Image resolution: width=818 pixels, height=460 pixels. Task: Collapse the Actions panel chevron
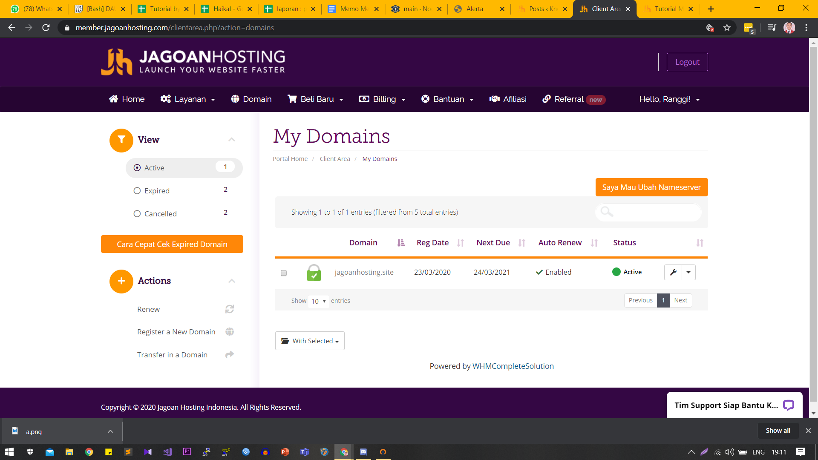coord(232,281)
